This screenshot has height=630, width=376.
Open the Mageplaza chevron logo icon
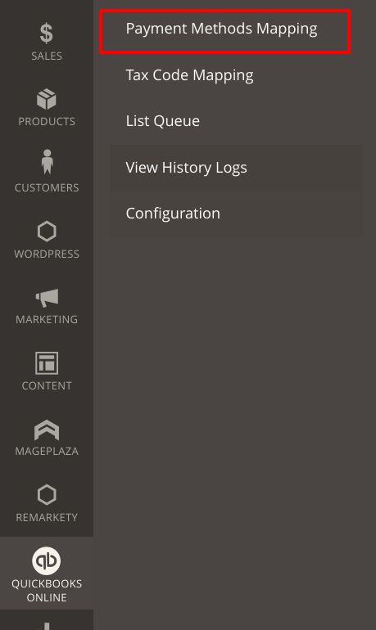(47, 430)
